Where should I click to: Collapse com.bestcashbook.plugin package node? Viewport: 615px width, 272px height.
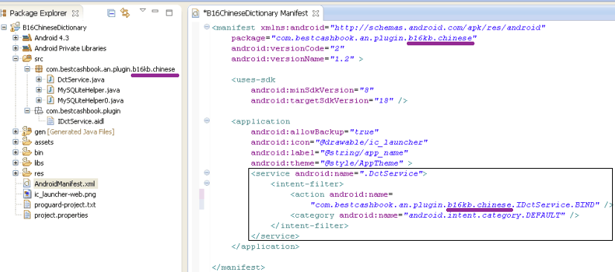pyautogui.click(x=27, y=111)
